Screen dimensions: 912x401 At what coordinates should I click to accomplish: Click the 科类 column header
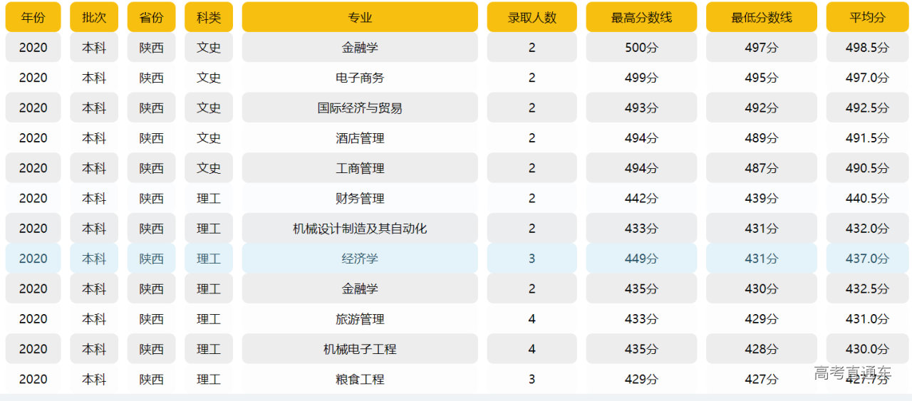pos(209,17)
